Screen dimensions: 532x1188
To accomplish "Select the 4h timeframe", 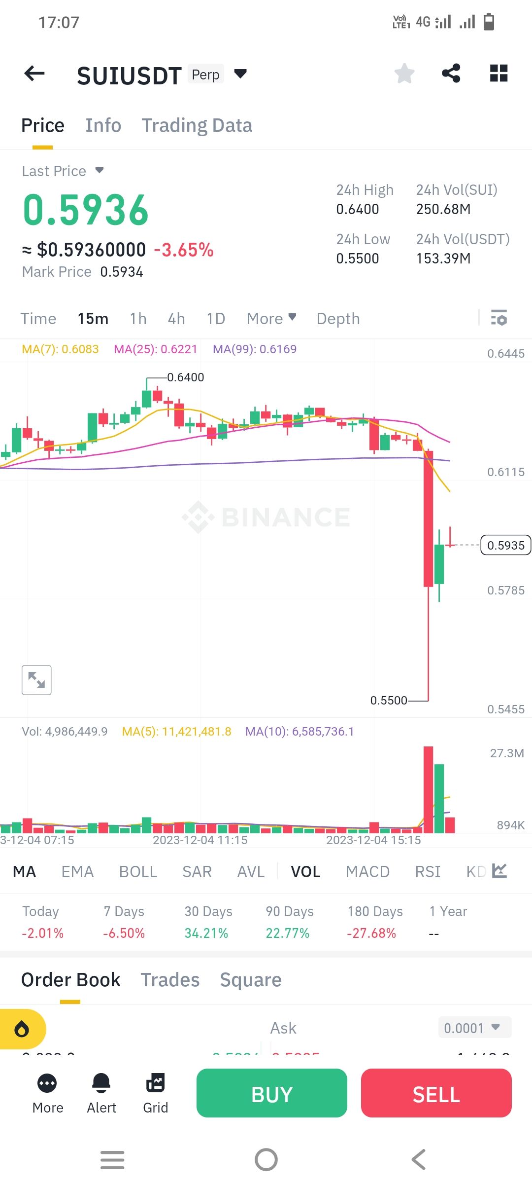I will coord(176,319).
